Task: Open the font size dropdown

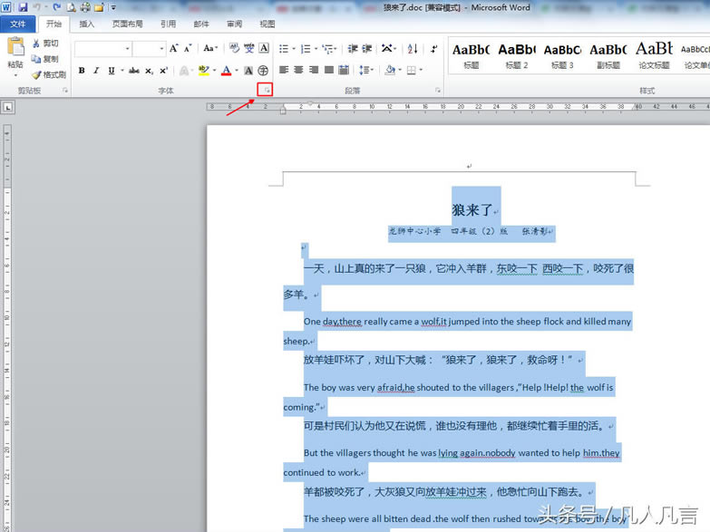Action: click(x=161, y=49)
